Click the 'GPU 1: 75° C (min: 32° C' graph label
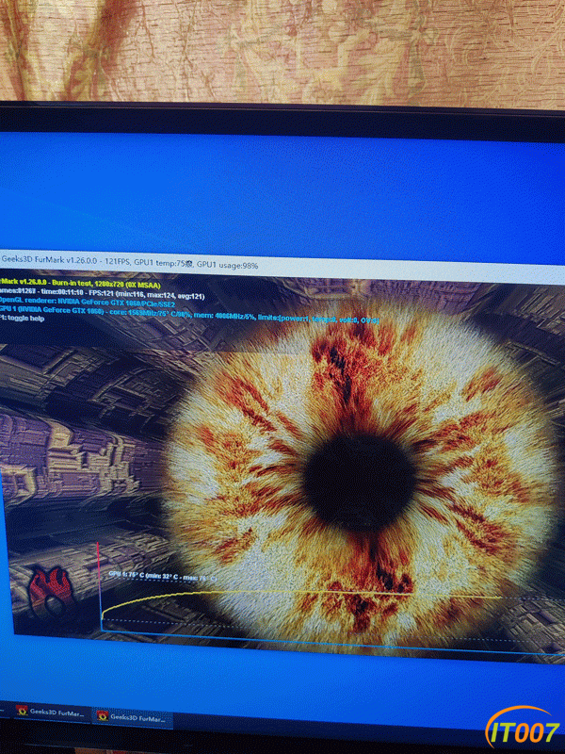This screenshot has height=754, width=565. [x=162, y=576]
